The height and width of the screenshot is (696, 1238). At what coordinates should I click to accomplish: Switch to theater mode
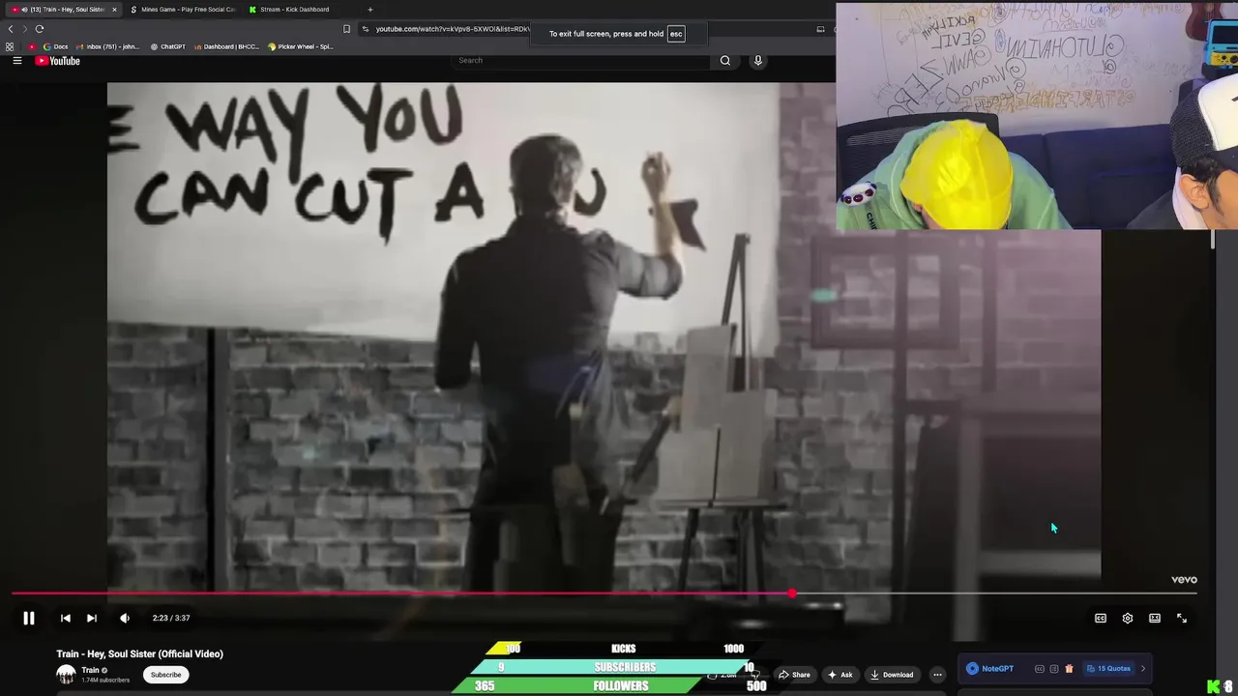coord(1155,618)
